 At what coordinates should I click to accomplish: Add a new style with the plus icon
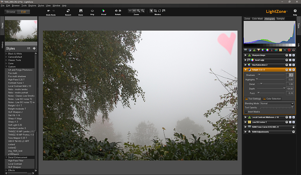(34, 48)
